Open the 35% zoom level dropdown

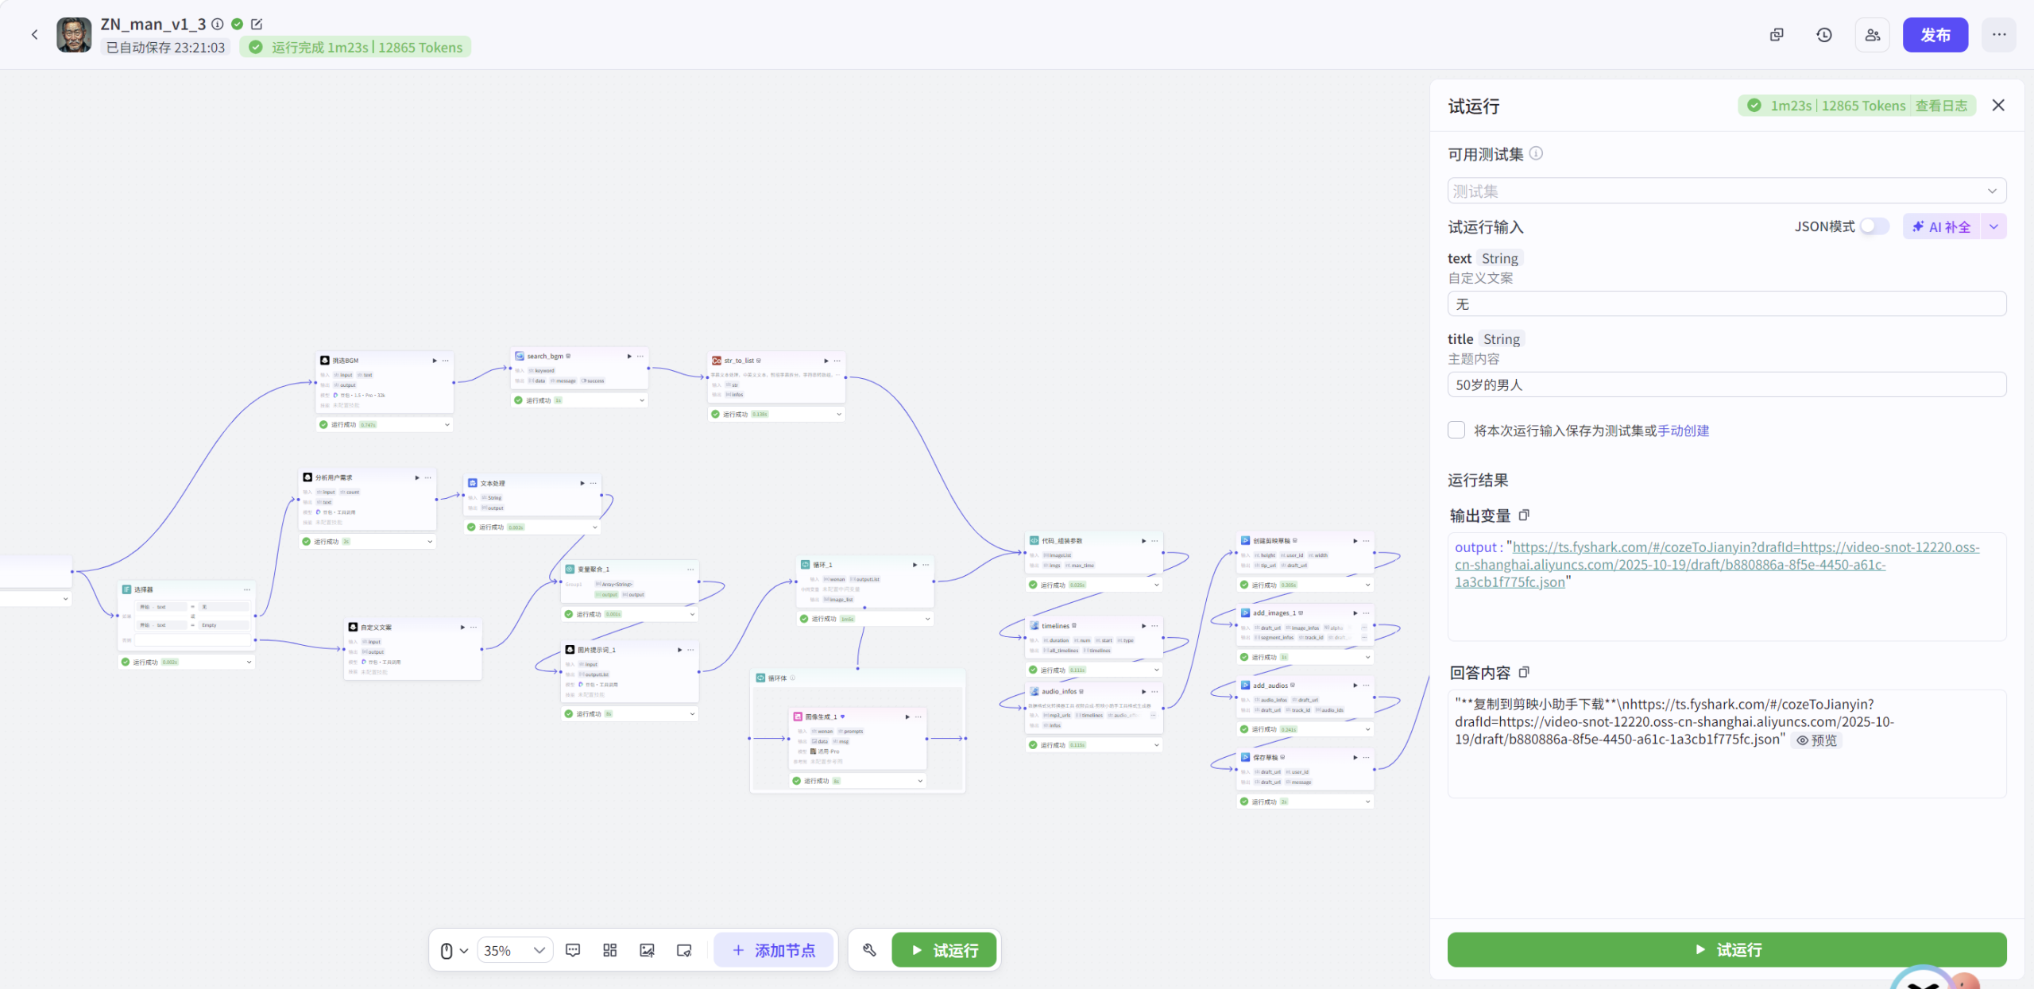click(x=515, y=950)
